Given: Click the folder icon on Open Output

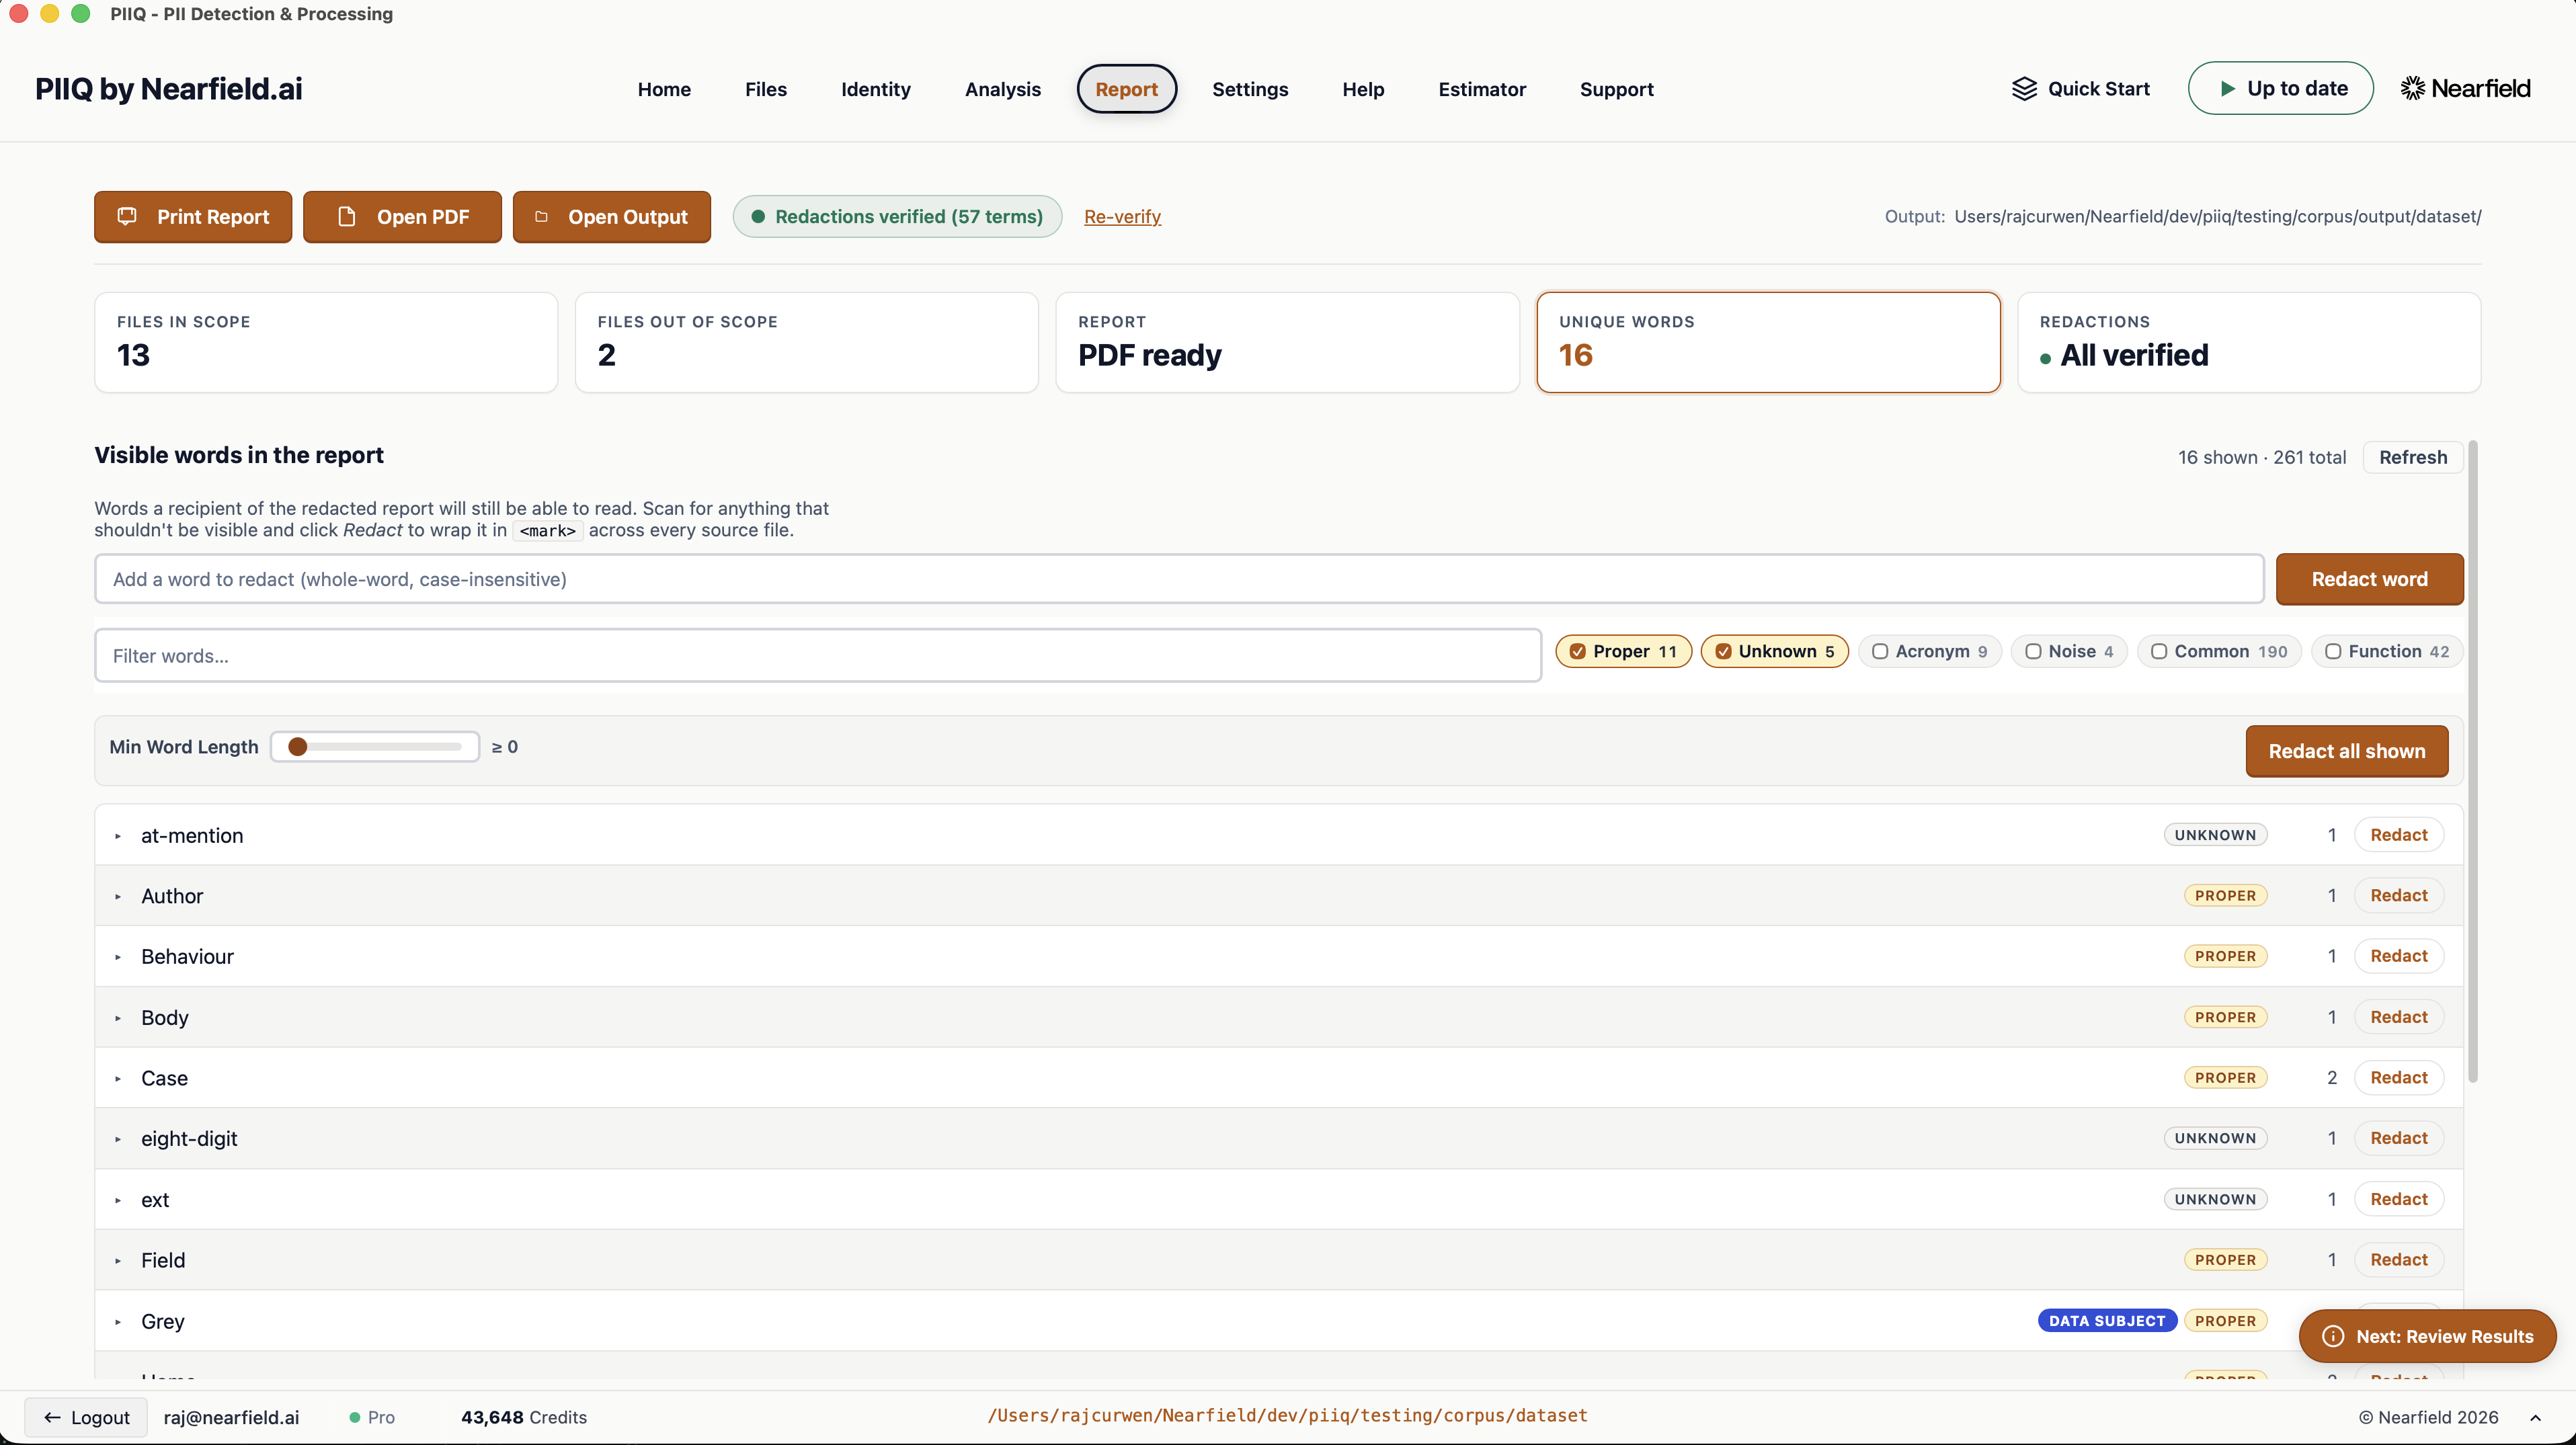Looking at the screenshot, I should [541, 216].
